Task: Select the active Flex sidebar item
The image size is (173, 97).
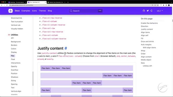Action: pyautogui.click(x=13, y=56)
